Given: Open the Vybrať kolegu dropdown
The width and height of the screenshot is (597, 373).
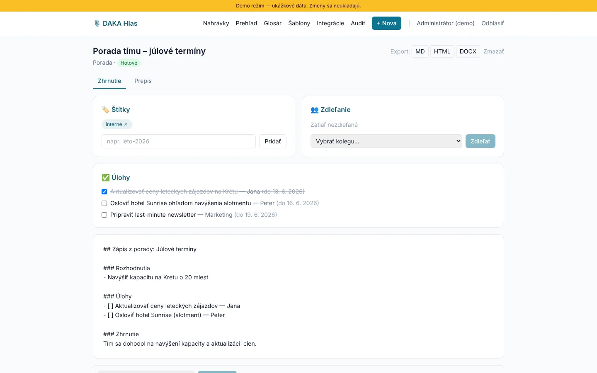Looking at the screenshot, I should (386, 141).
